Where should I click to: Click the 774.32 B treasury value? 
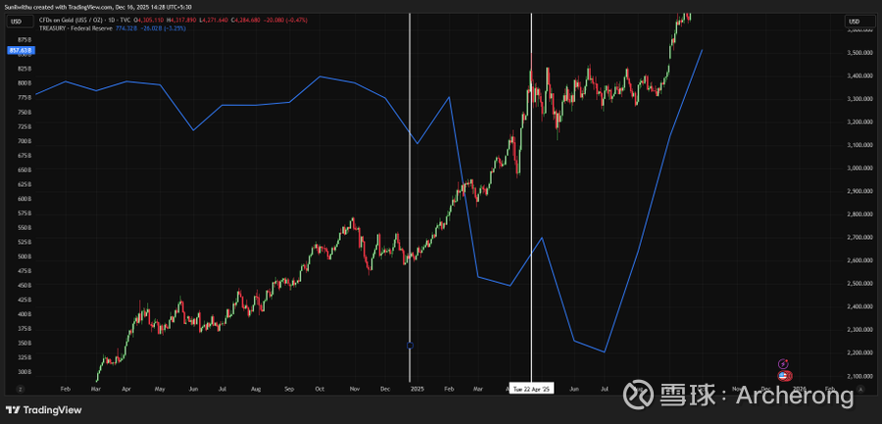coord(126,27)
